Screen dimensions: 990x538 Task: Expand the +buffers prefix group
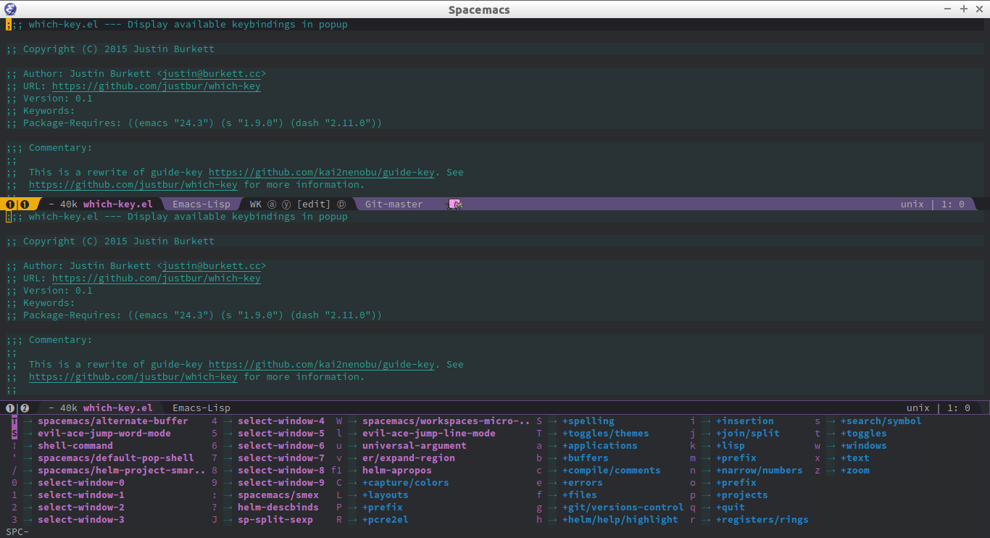585,458
